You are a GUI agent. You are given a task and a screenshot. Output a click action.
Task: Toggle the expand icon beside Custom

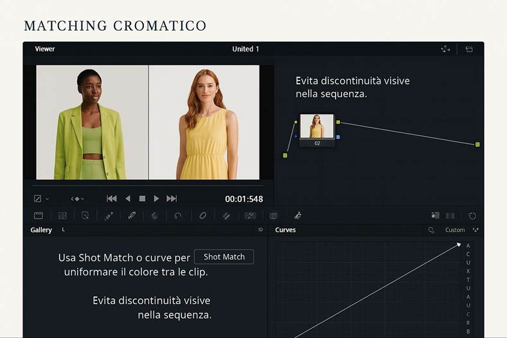pyautogui.click(x=476, y=230)
